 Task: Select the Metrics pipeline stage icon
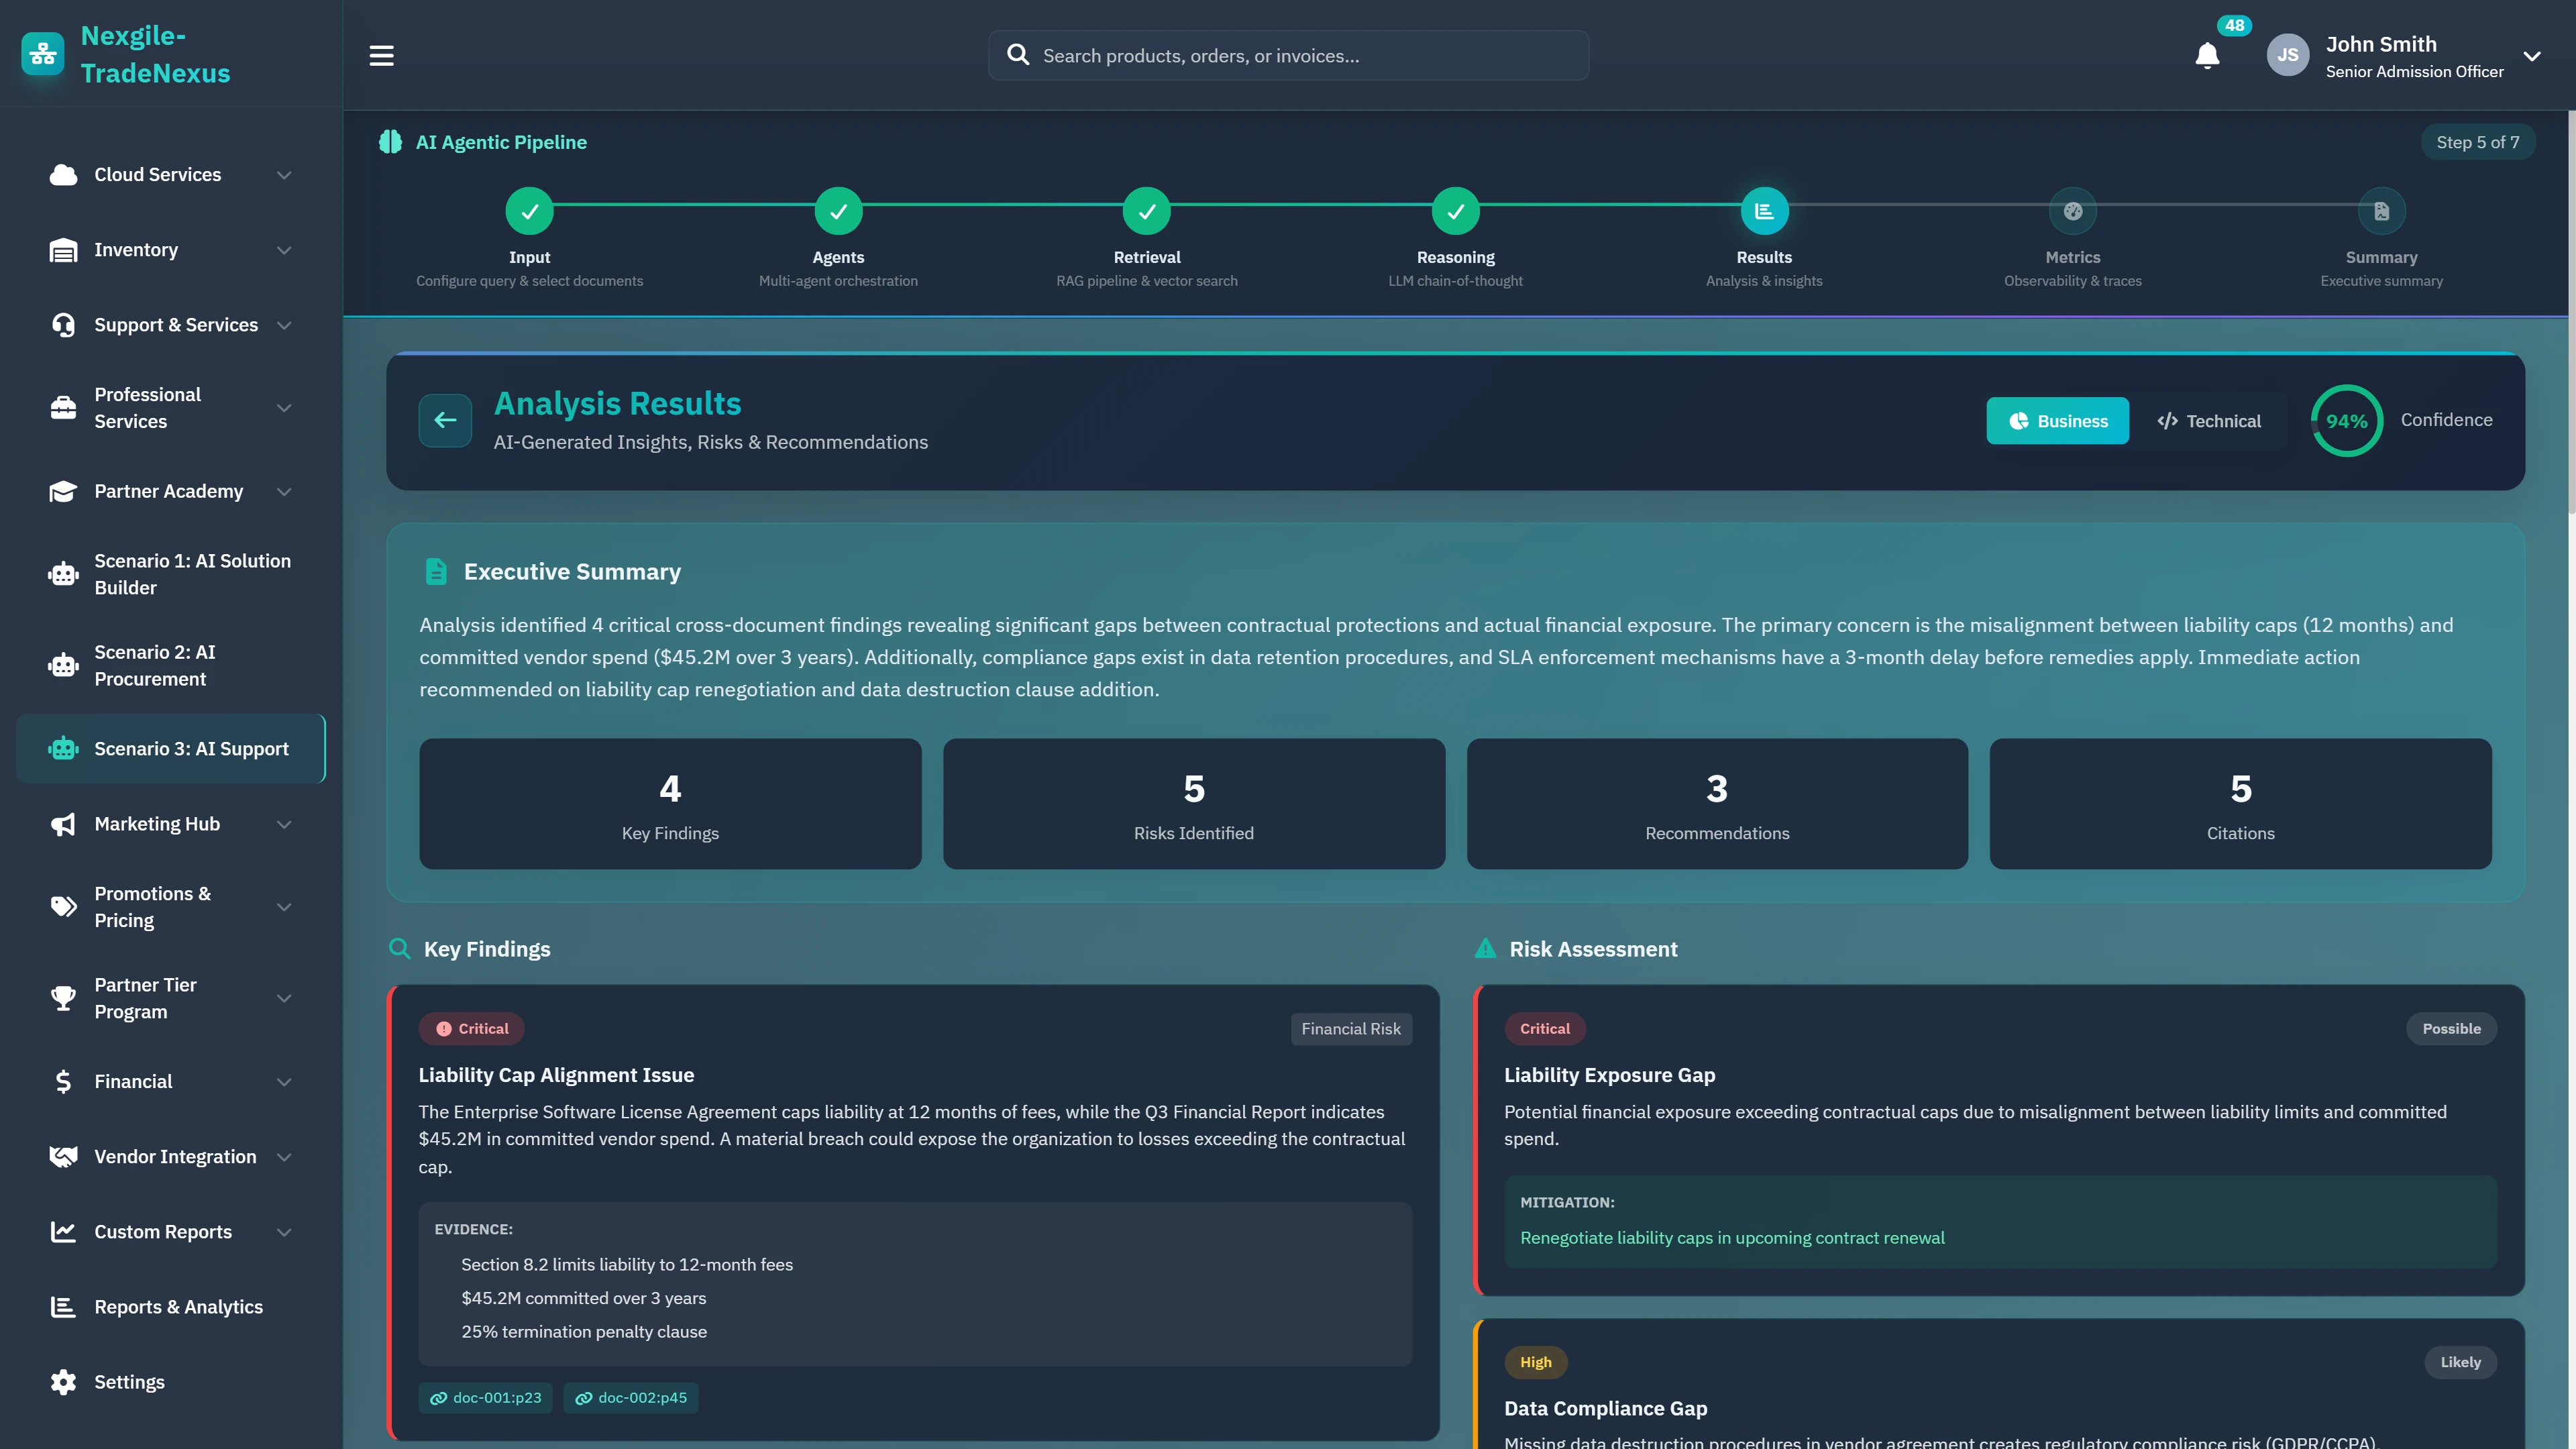(2072, 210)
